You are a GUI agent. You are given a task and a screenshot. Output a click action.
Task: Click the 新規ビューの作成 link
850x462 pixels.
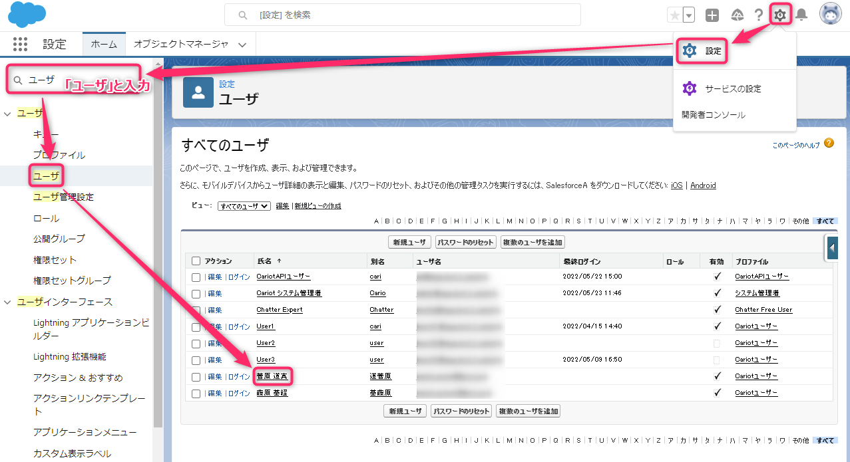pyautogui.click(x=318, y=206)
